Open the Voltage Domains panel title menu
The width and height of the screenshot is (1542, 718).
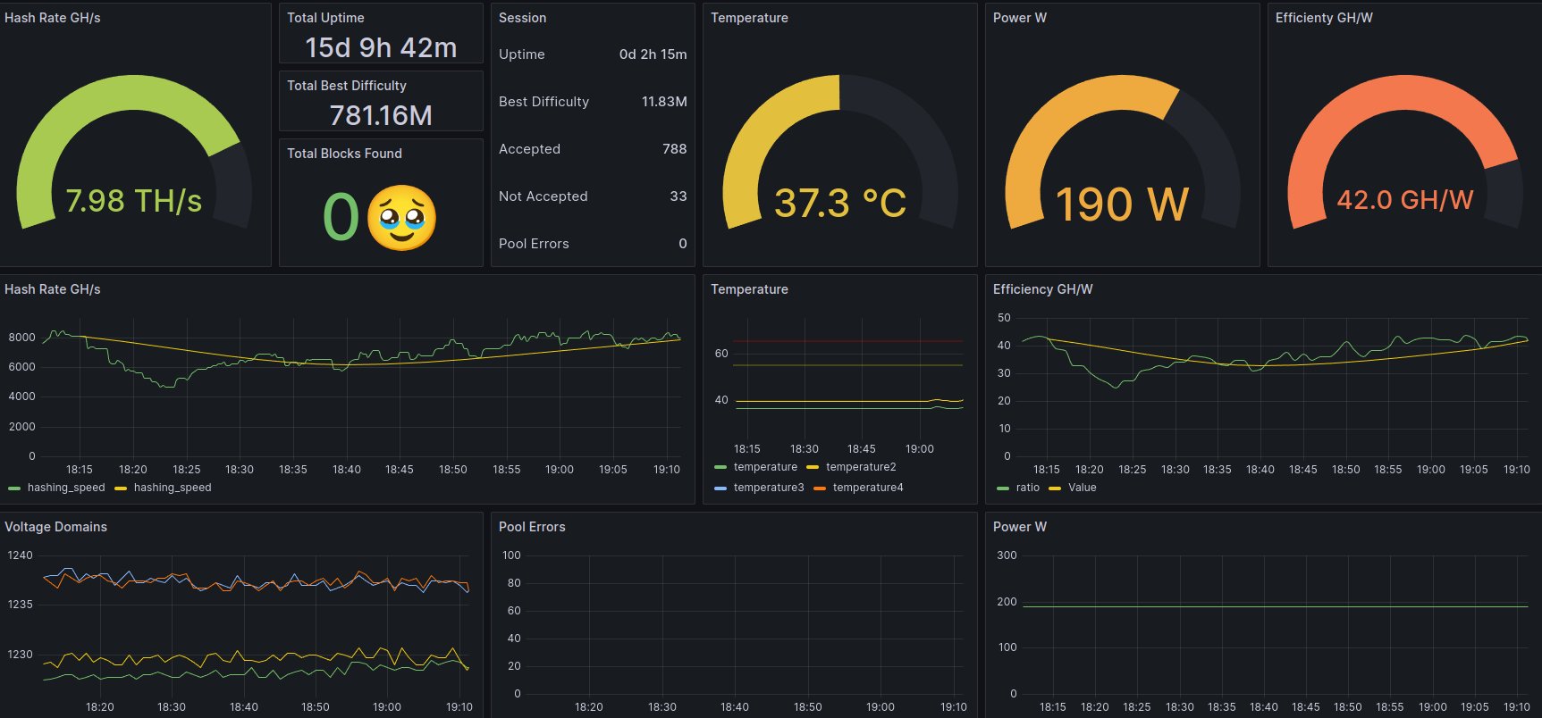pyautogui.click(x=55, y=527)
